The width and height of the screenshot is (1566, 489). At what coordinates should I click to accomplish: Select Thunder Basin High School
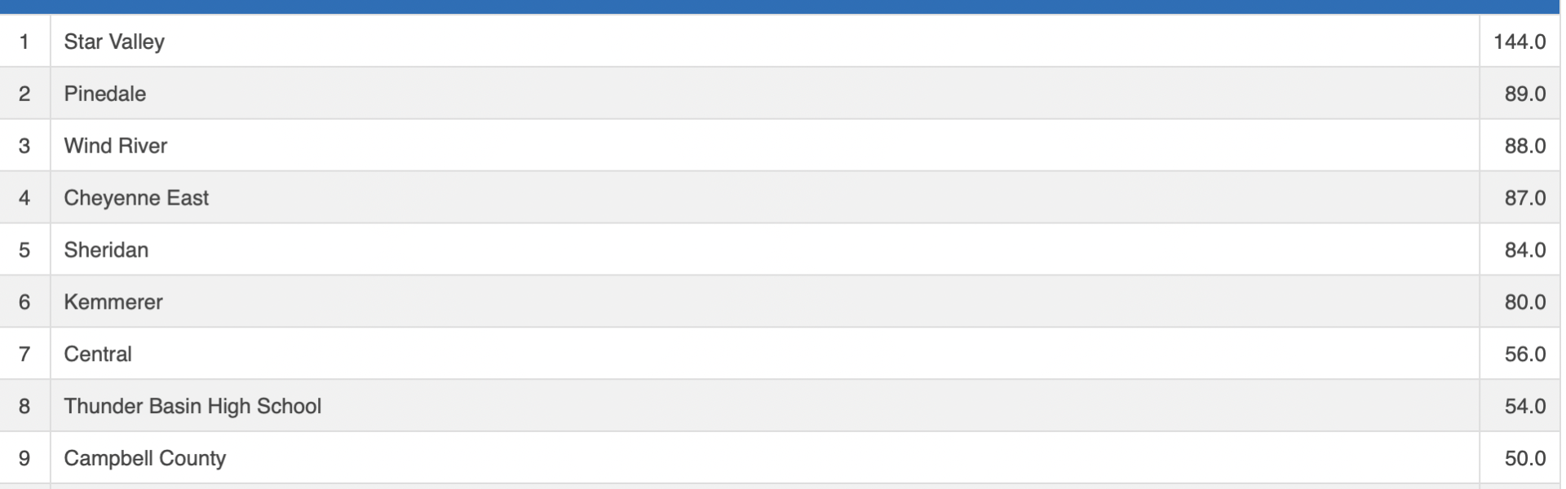point(192,407)
